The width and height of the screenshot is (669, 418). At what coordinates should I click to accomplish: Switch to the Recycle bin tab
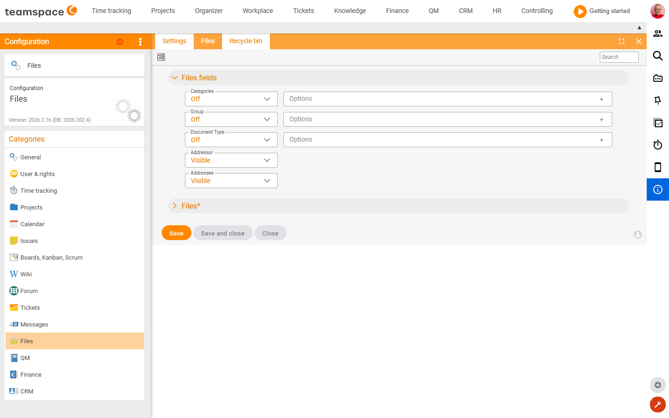pos(246,41)
